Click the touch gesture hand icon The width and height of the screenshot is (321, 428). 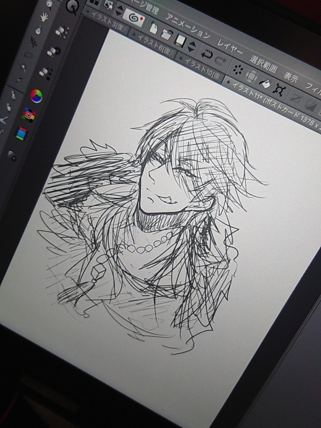109,6
